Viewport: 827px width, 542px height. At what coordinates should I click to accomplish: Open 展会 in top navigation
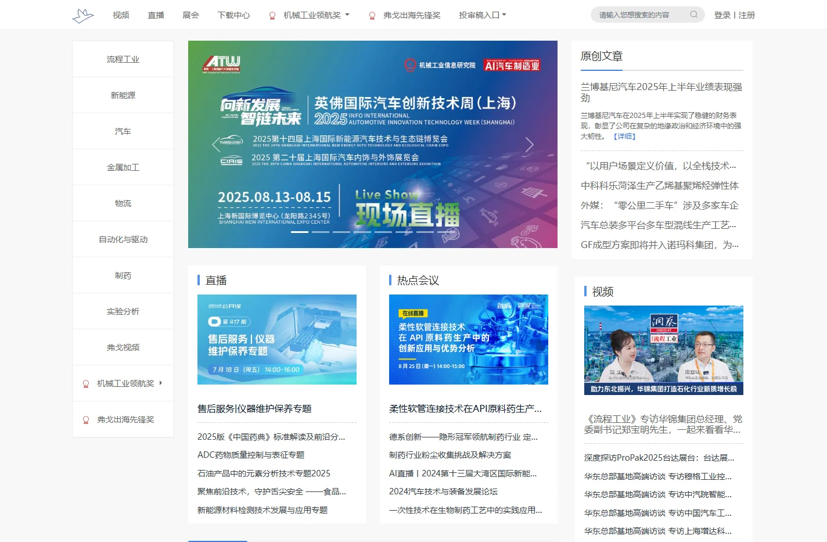[190, 15]
